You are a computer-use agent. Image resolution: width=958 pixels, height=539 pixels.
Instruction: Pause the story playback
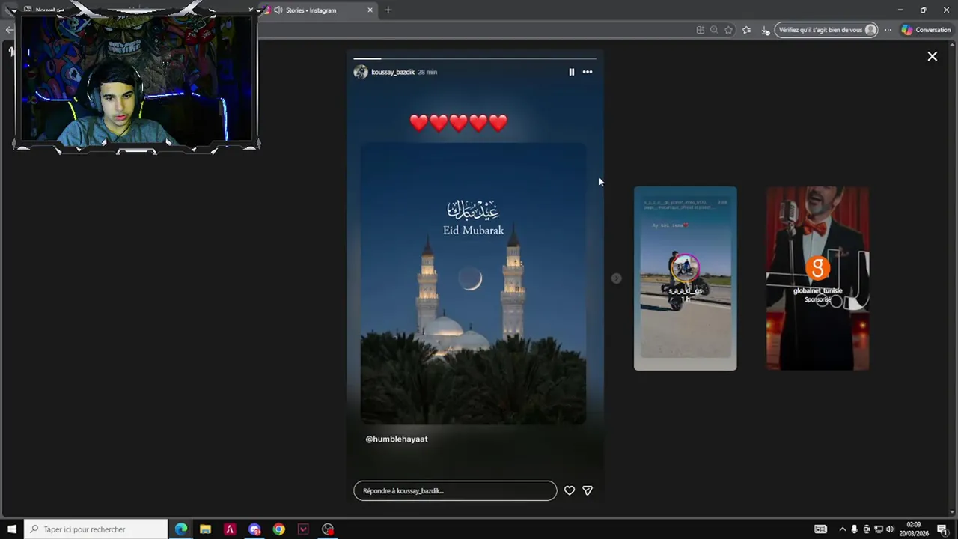coord(572,72)
